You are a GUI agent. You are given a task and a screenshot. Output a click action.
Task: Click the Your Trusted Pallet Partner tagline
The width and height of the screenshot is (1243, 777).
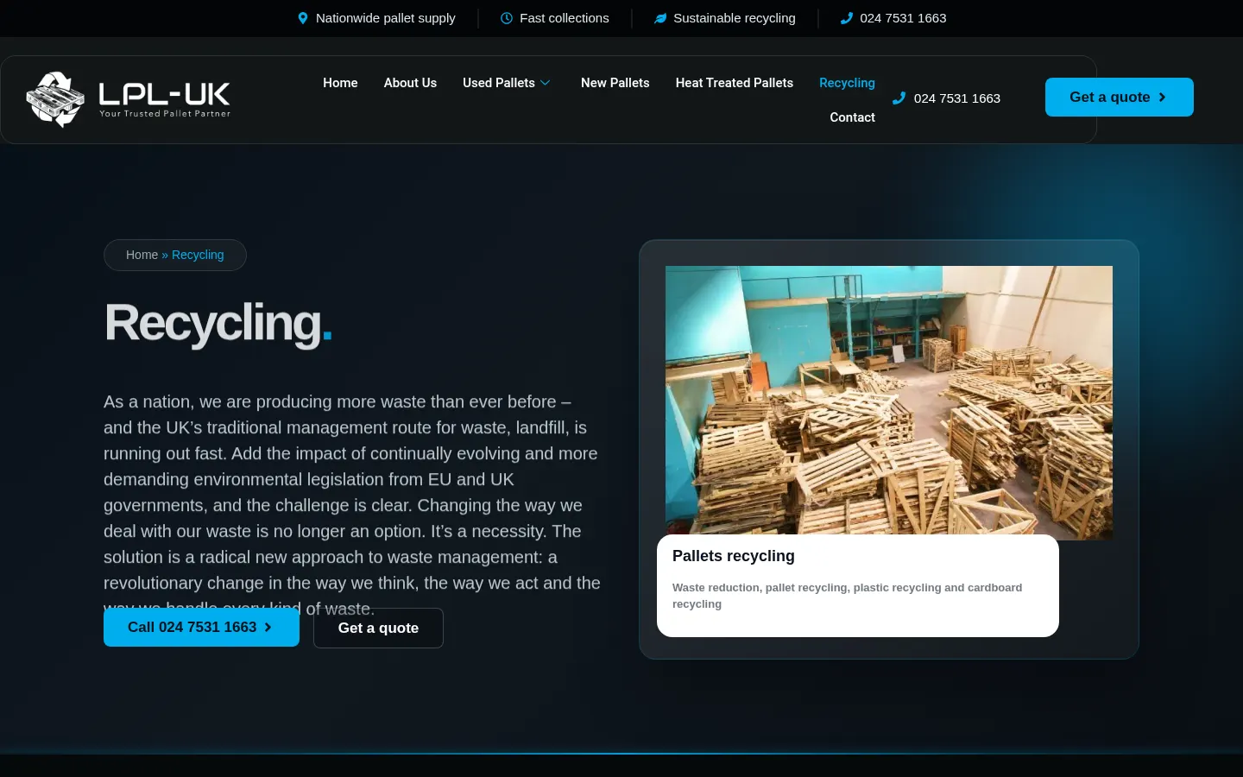165,114
